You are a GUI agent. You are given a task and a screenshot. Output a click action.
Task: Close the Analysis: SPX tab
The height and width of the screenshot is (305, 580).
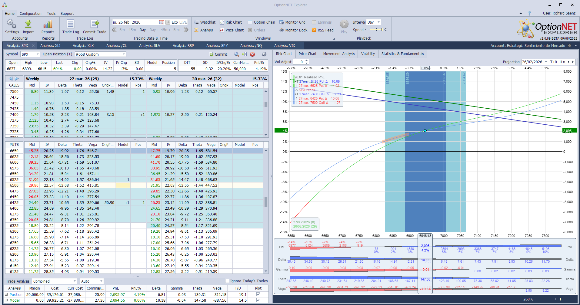click(33, 46)
